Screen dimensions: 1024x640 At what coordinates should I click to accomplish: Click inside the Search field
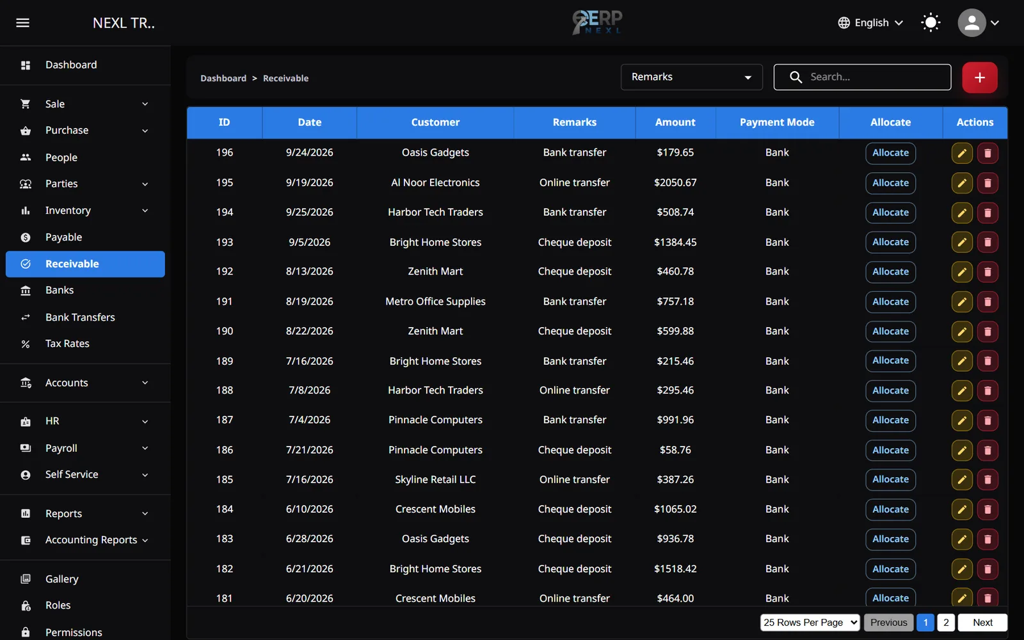pyautogui.click(x=862, y=77)
